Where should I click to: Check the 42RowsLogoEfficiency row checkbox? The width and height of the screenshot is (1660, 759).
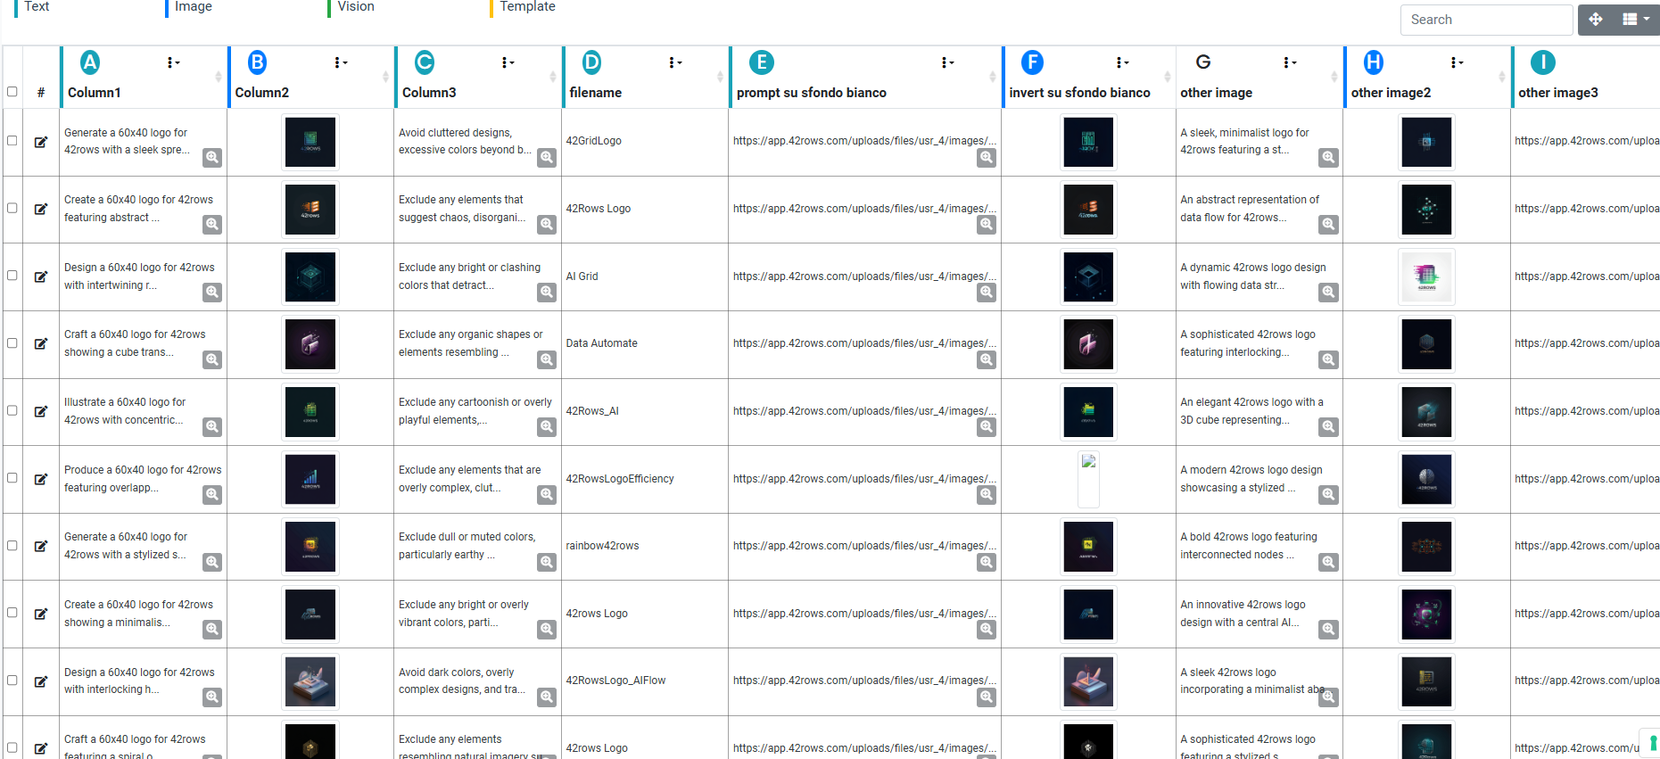12,477
